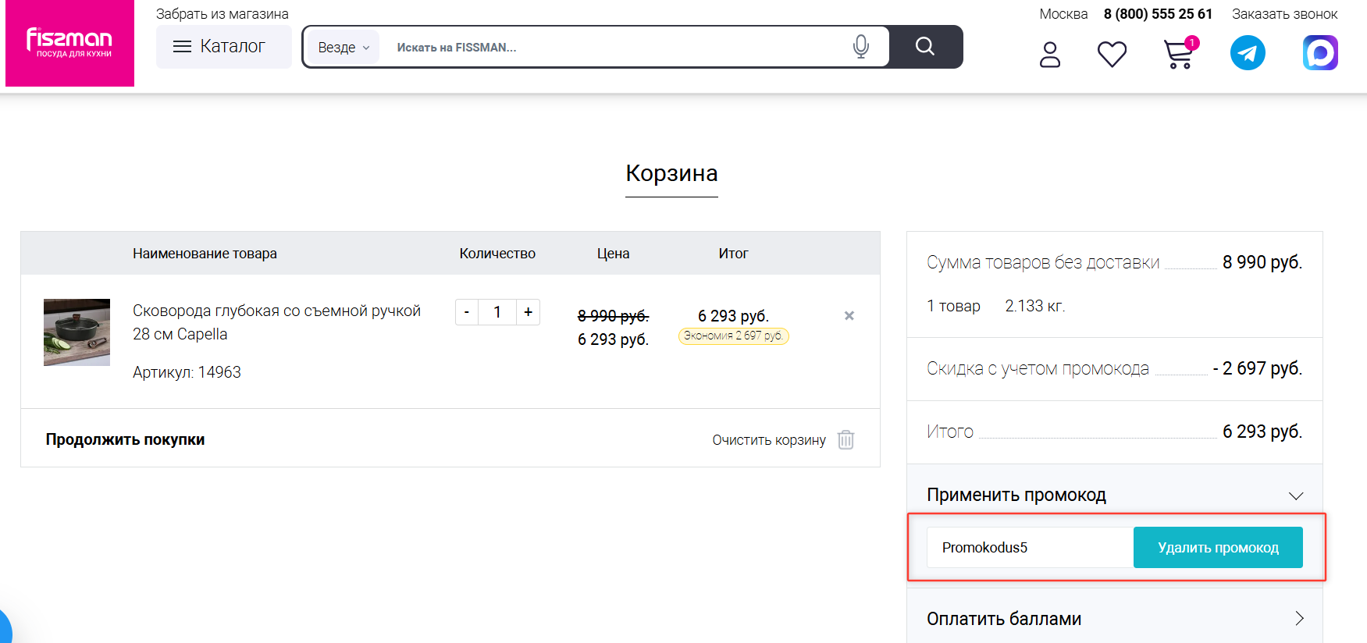Click Очистить корзину text link
Image resolution: width=1367 pixels, height=643 pixels.
[769, 440]
